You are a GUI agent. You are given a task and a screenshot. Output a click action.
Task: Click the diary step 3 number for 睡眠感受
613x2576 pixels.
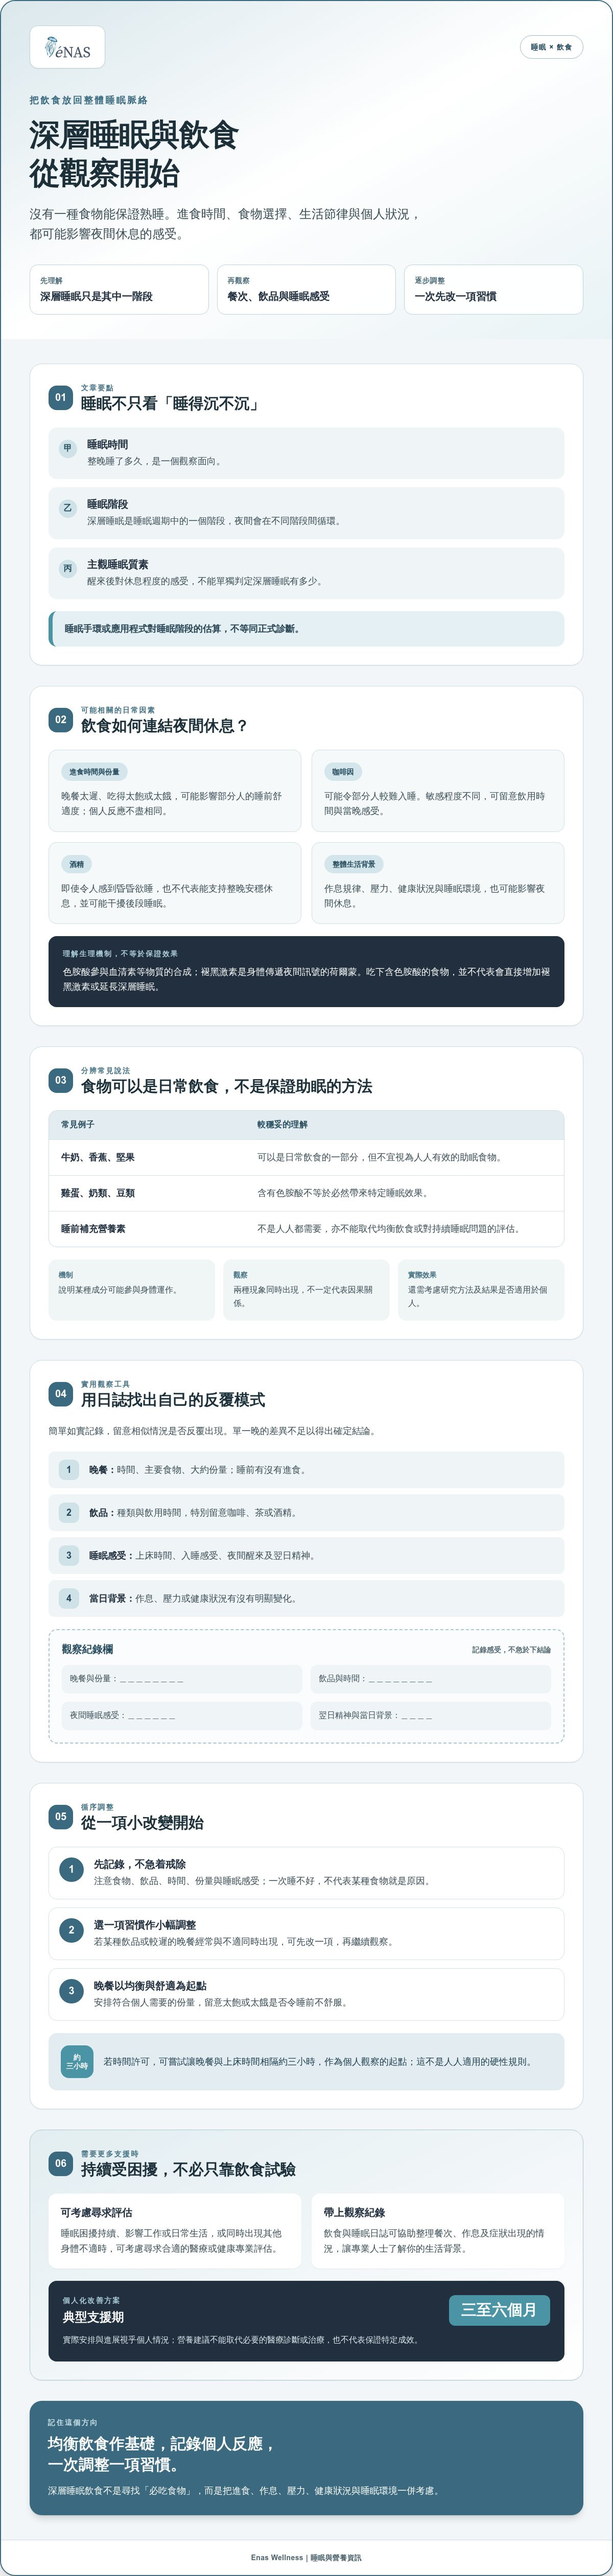click(69, 1556)
